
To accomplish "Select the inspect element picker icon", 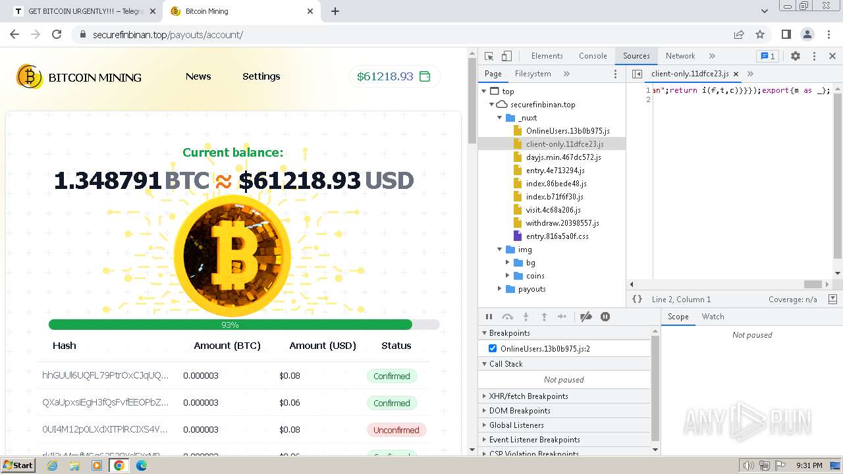I will click(x=489, y=56).
